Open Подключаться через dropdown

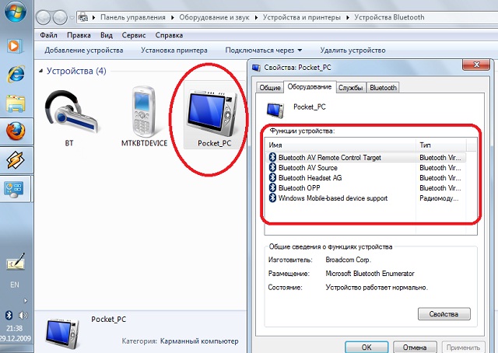click(x=263, y=51)
